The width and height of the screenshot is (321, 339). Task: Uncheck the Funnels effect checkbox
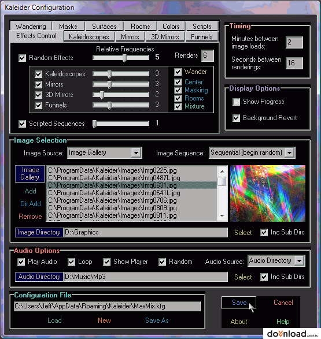39,105
